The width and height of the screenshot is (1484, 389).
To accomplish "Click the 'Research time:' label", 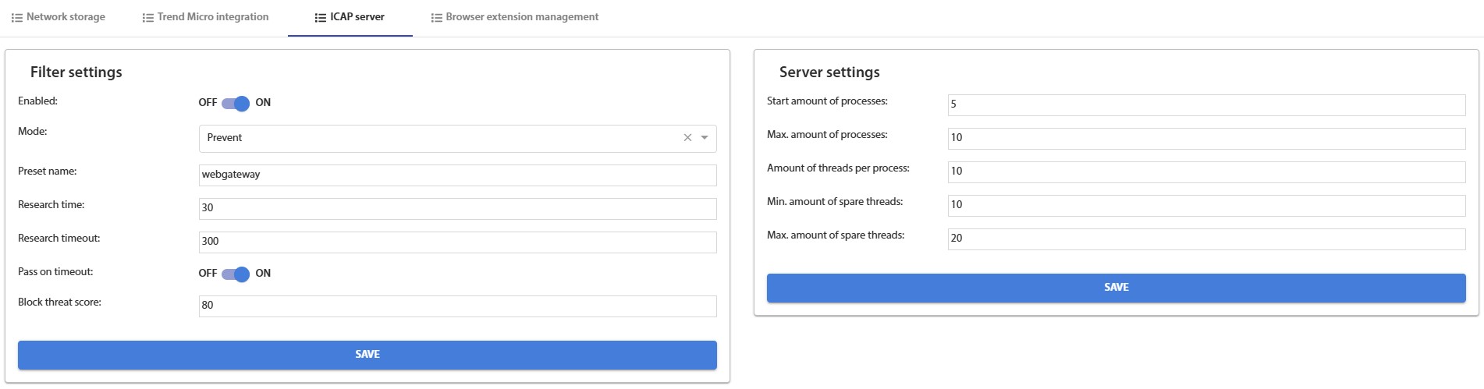I will (x=51, y=205).
